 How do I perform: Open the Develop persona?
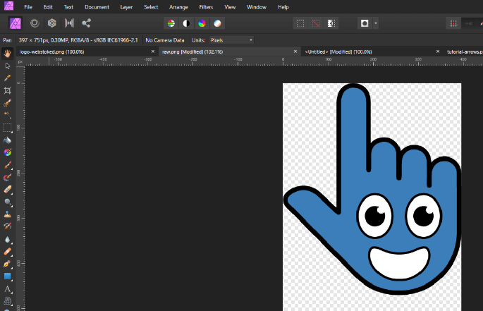click(x=51, y=23)
